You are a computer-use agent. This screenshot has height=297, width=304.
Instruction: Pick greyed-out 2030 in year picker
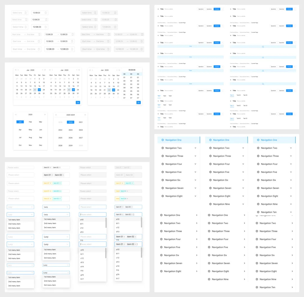81,145
